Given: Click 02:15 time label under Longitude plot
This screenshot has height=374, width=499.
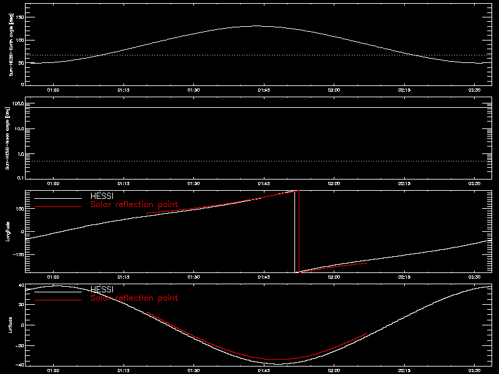Looking at the screenshot, I should 404,277.
